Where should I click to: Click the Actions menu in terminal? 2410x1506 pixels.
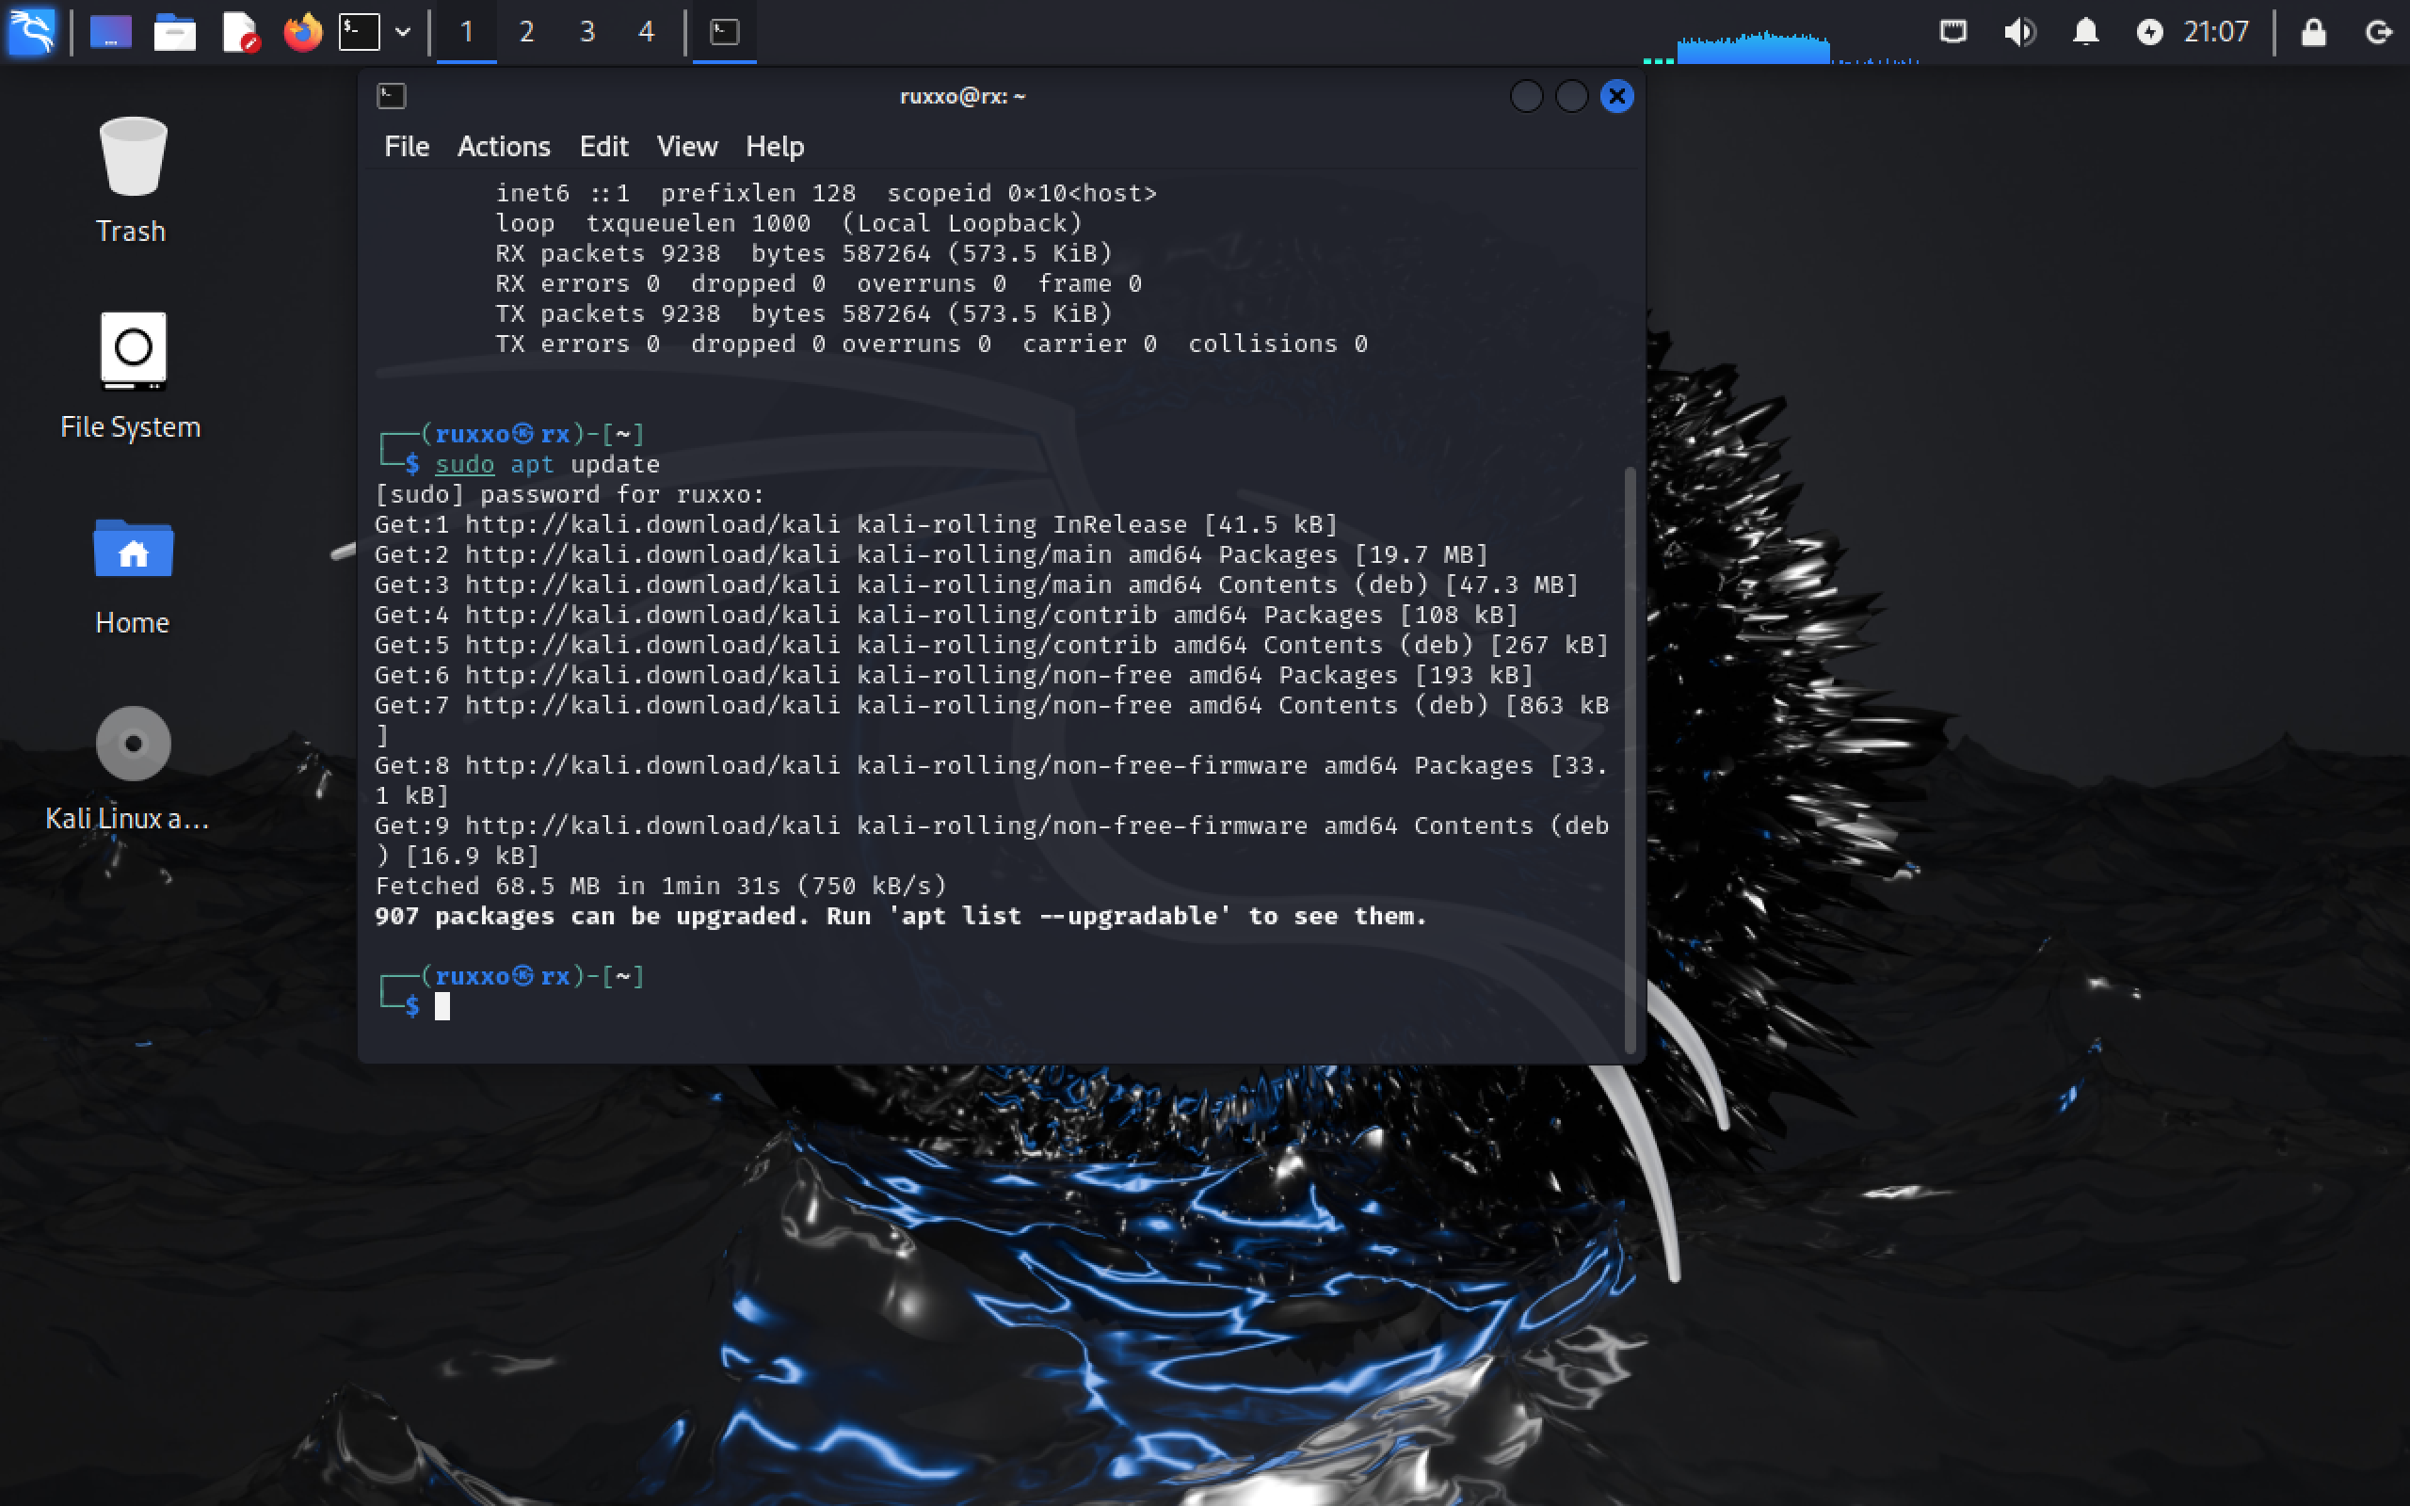tap(502, 146)
